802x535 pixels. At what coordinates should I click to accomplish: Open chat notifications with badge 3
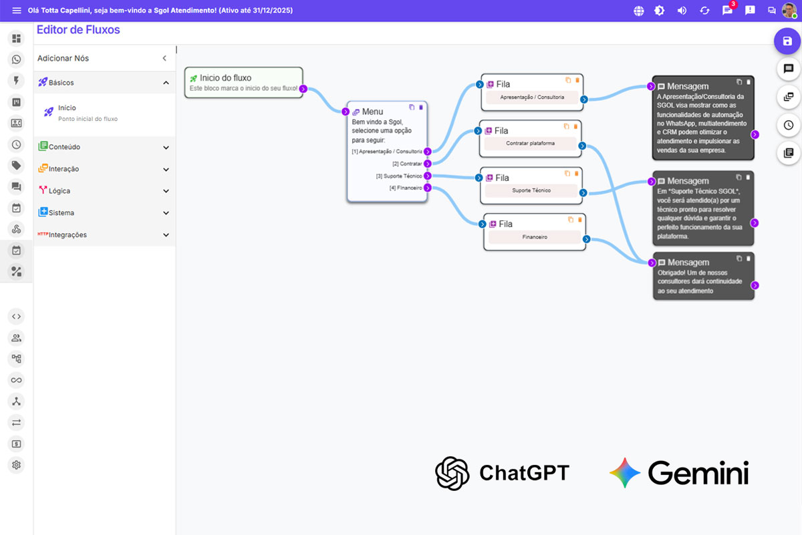727,11
